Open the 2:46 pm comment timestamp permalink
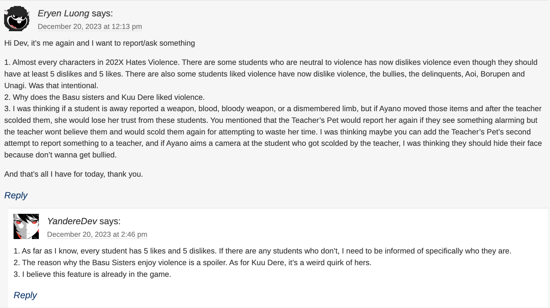 [x=97, y=235]
